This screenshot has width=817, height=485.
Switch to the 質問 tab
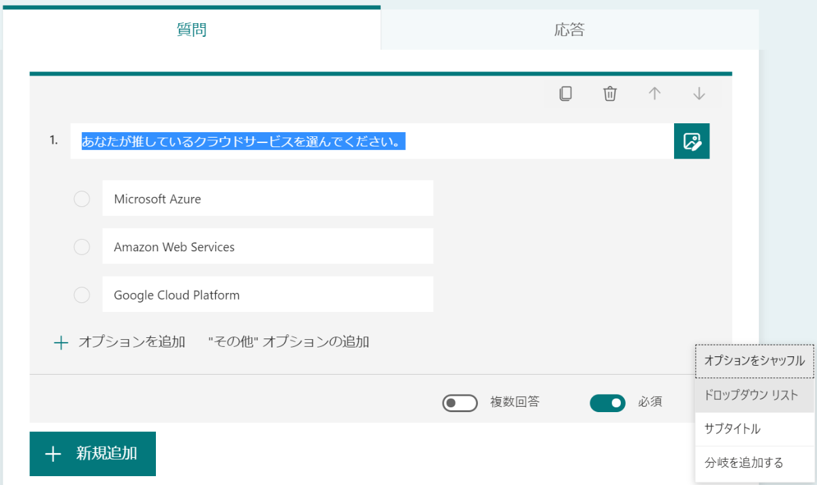(191, 29)
